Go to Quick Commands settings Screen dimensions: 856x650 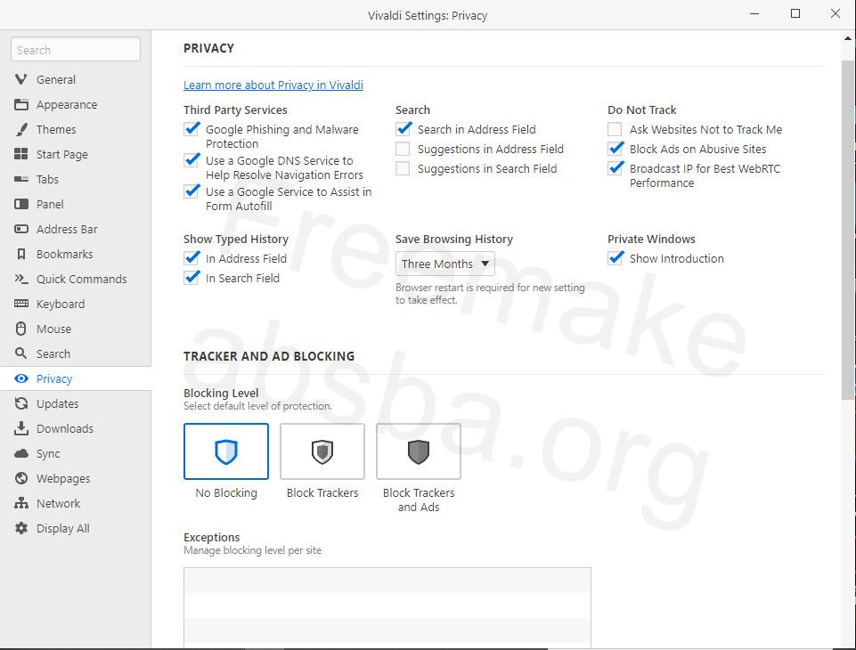coord(81,279)
